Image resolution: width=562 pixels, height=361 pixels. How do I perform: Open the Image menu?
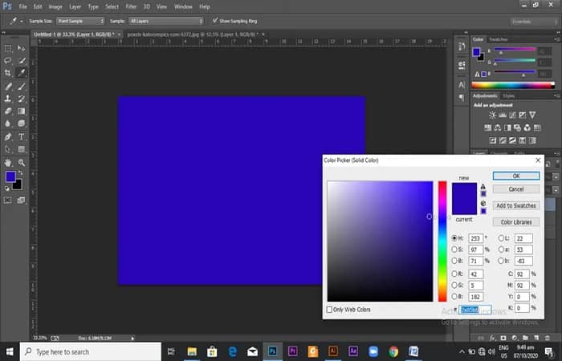55,6
